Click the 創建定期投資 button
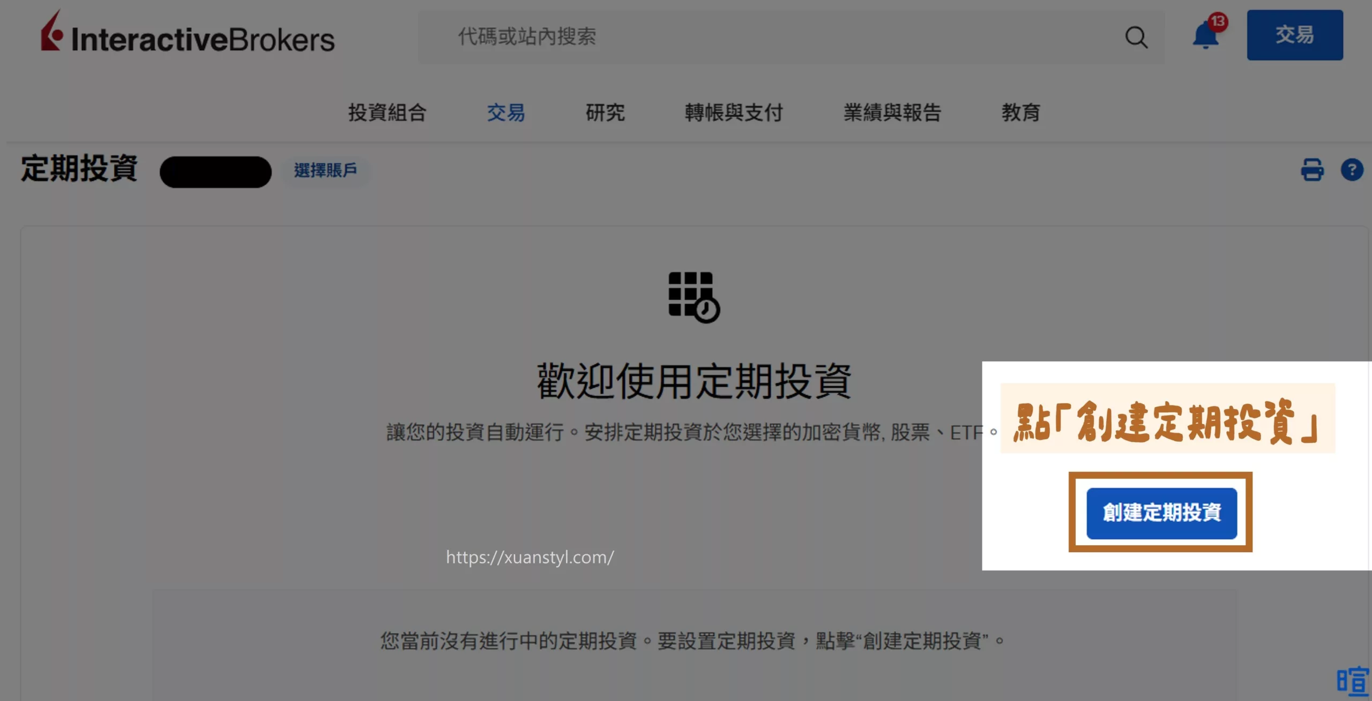Image resolution: width=1372 pixels, height=701 pixels. tap(1161, 513)
